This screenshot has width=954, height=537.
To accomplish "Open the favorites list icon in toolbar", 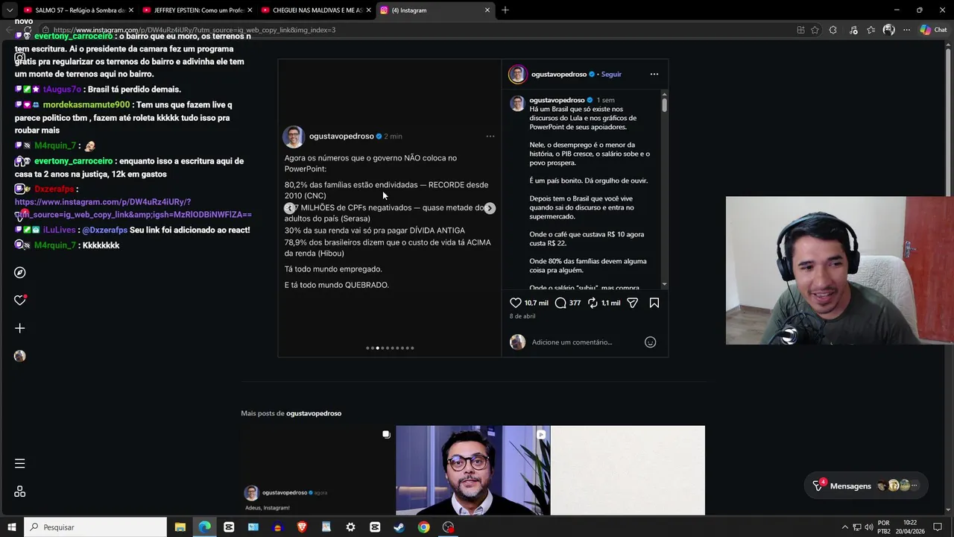I will click(x=871, y=30).
